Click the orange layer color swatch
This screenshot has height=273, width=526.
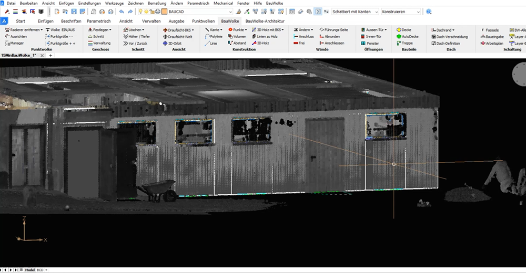point(165,11)
